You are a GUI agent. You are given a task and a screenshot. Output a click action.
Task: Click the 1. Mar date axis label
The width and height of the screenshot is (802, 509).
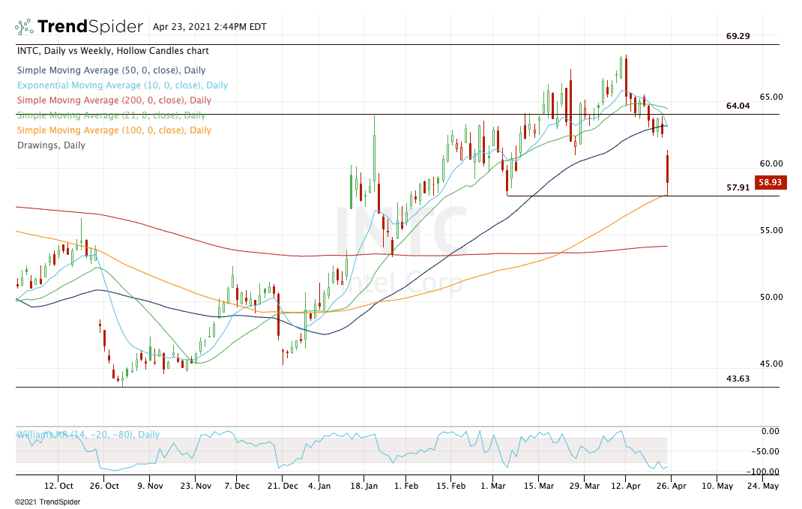coord(492,486)
